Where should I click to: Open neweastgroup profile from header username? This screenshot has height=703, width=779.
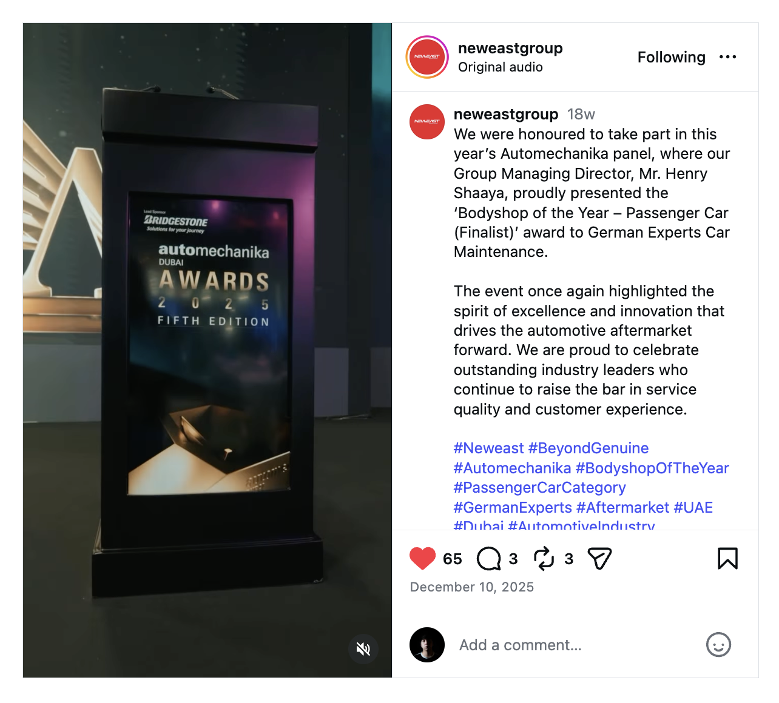(510, 48)
